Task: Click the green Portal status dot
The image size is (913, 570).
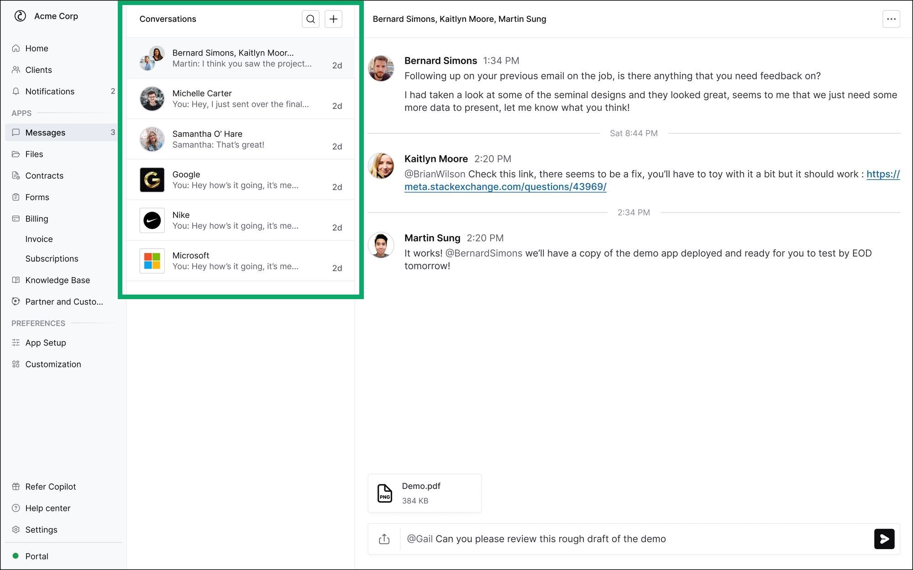Action: pyautogui.click(x=16, y=556)
